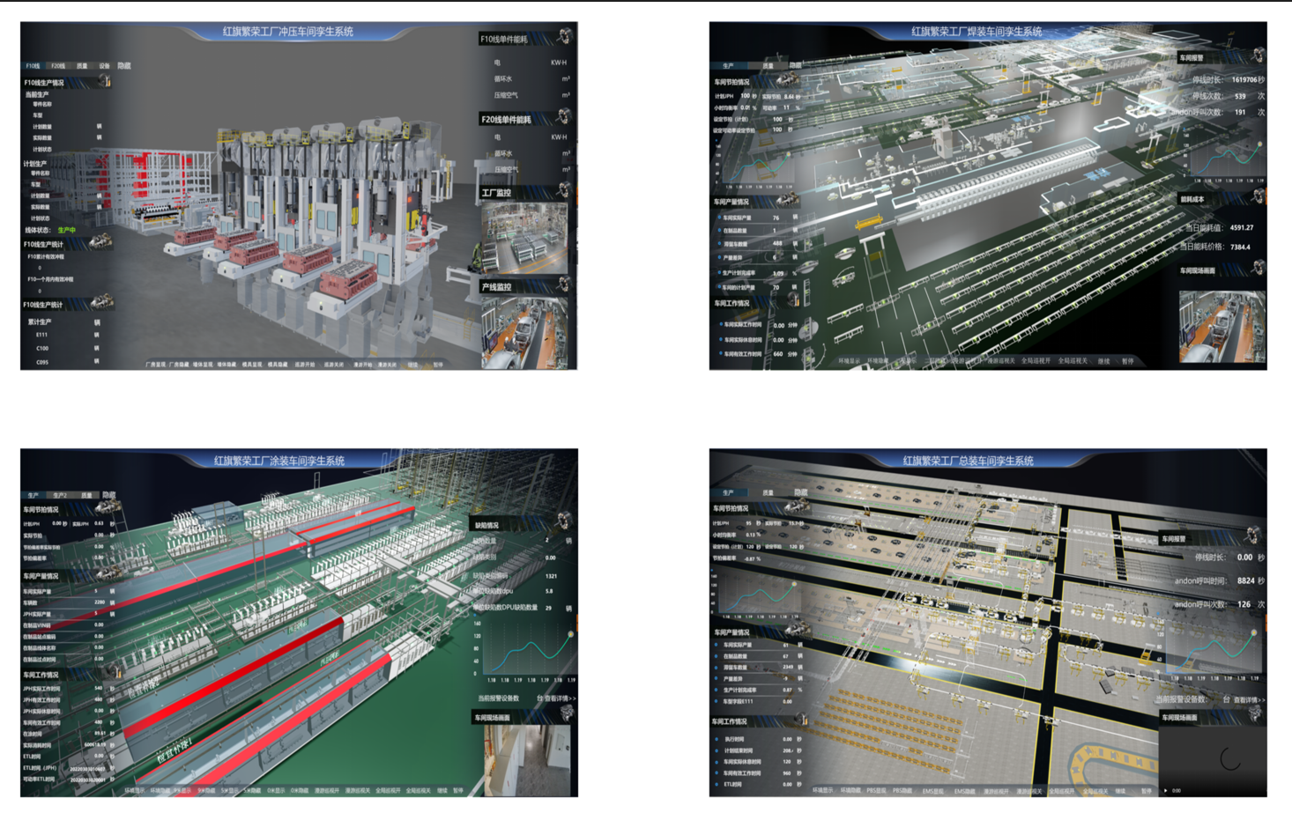Image resolution: width=1292 pixels, height=820 pixels.
Task: Click 模具显现 in stamping bottom toolbar
Action: (251, 364)
